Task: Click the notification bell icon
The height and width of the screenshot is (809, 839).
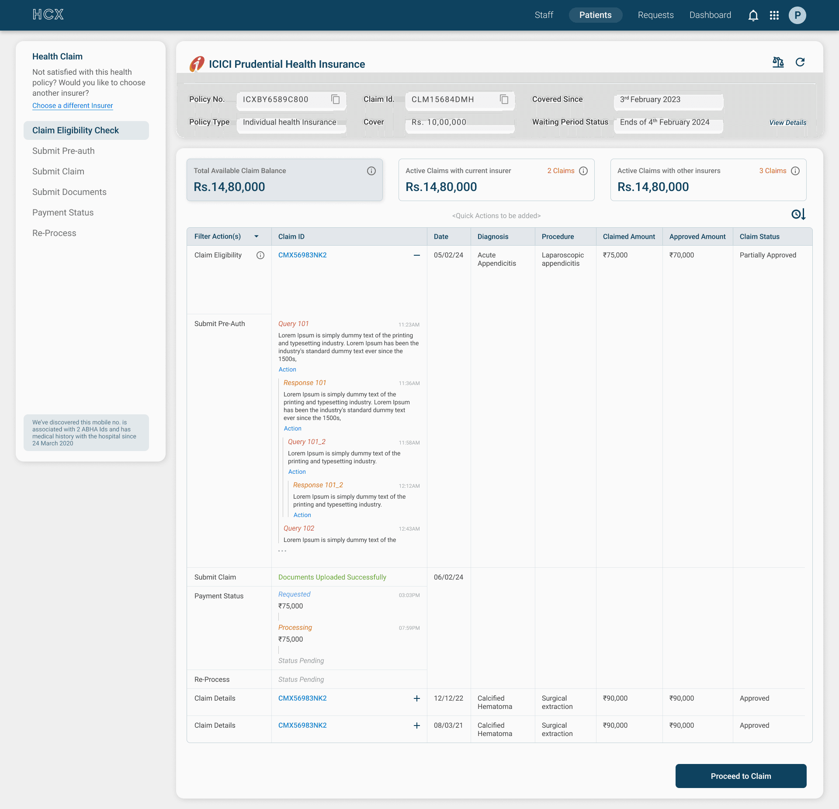Action: tap(753, 16)
